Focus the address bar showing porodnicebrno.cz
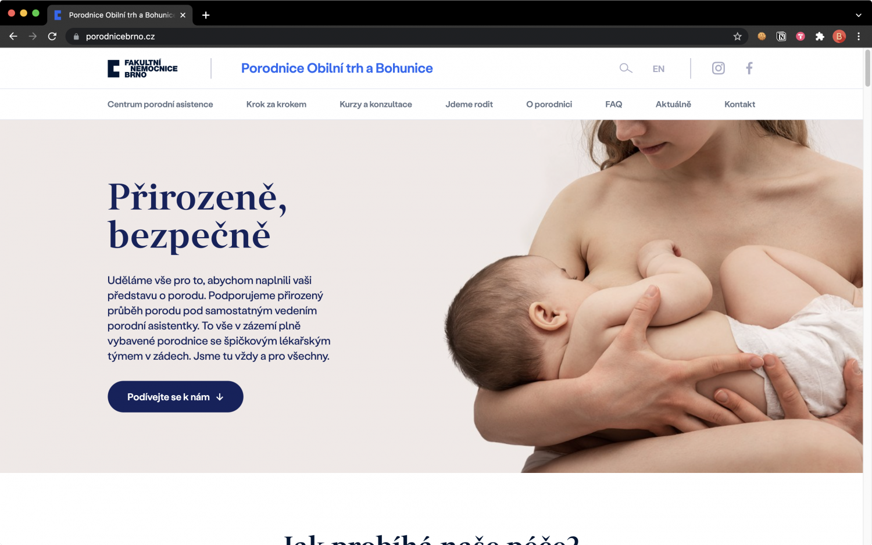This screenshot has height=545, width=872. 401,37
